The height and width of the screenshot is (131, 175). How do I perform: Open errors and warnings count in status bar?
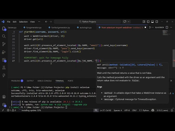tap(11, 110)
